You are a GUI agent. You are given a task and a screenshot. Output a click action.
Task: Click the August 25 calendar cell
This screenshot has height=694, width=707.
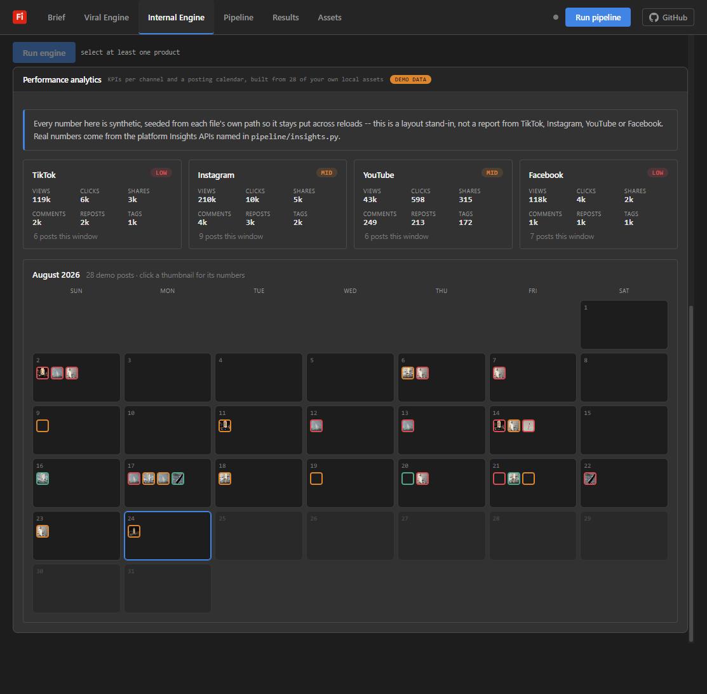click(x=259, y=536)
